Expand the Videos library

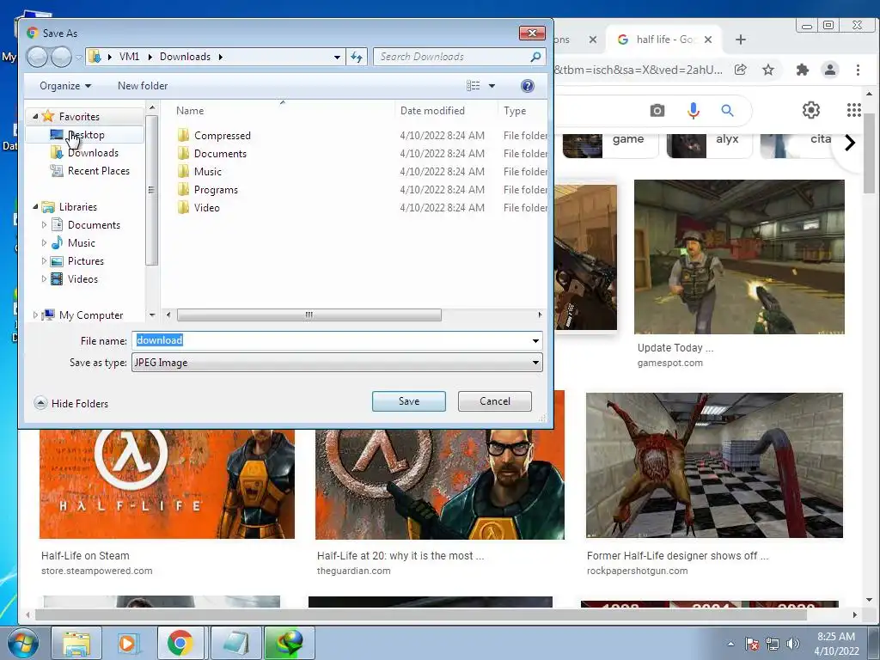(44, 278)
